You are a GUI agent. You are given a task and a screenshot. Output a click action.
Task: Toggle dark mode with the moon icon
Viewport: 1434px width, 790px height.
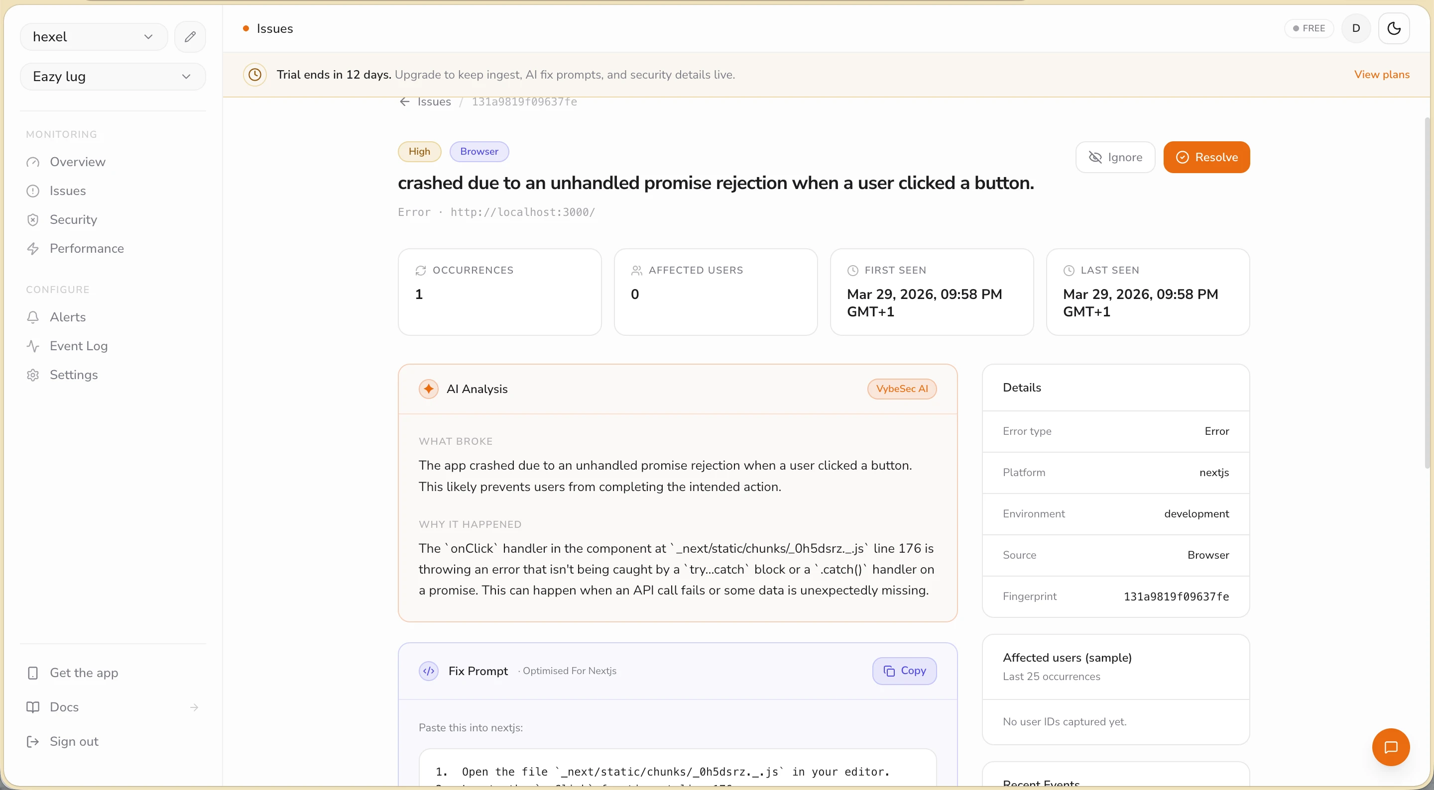(x=1393, y=28)
